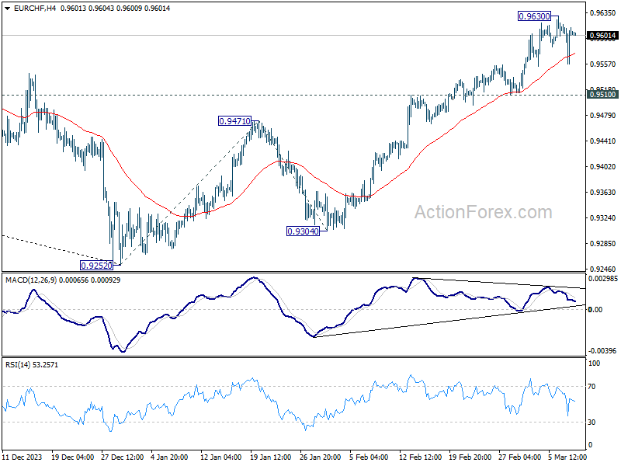Select the 0.92520 low price label
Viewport: 621px width, 466px height.
pos(96,266)
